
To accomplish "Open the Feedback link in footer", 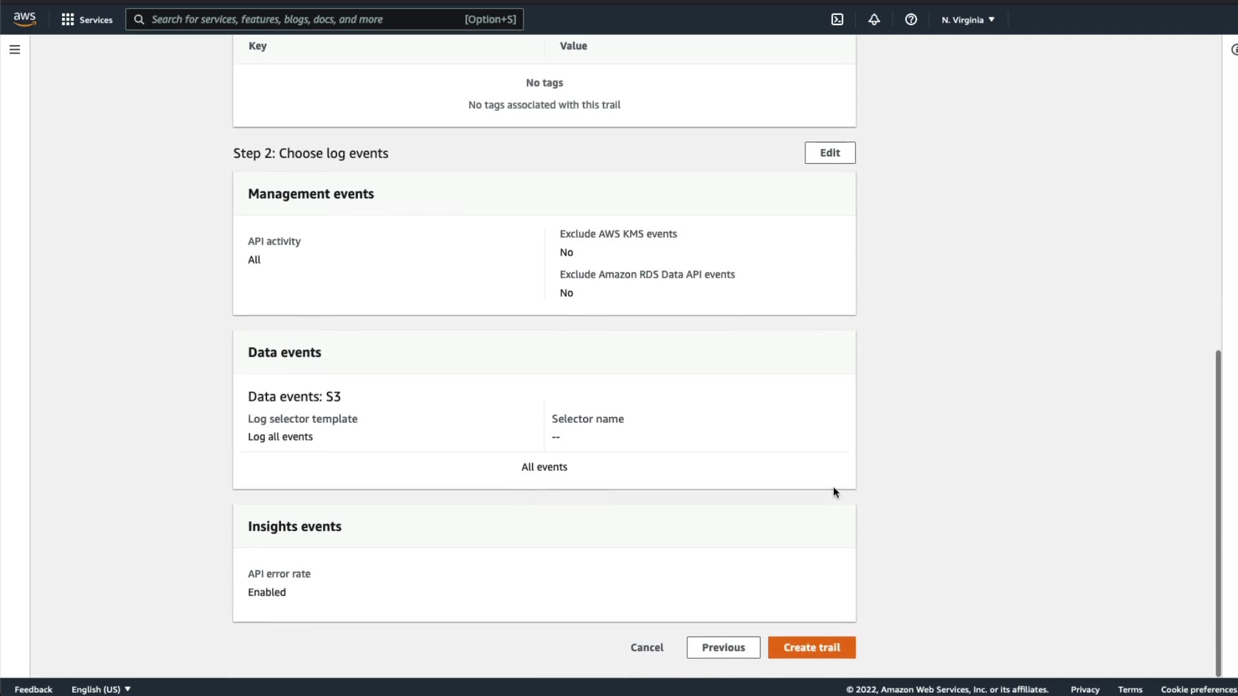I will tap(34, 689).
